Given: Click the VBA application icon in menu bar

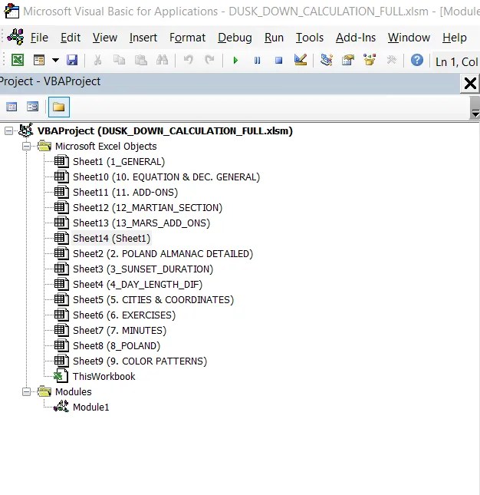Looking at the screenshot, I should tap(15, 37).
